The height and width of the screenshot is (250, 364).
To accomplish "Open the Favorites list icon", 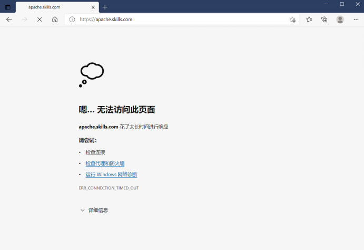I will 309,20.
